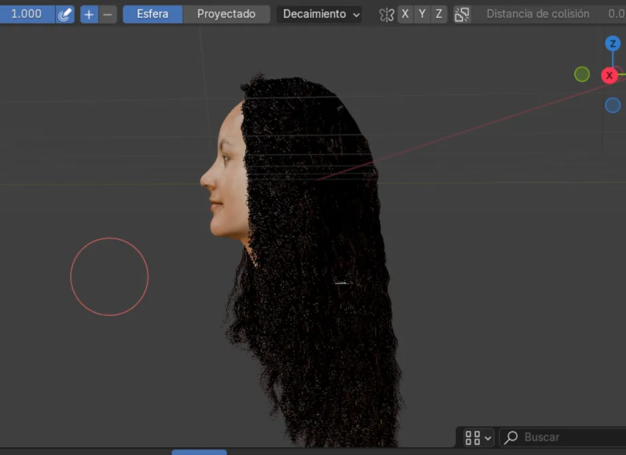Open the display mode grid dropdown
Image resolution: width=626 pixels, height=455 pixels.
tap(477, 438)
